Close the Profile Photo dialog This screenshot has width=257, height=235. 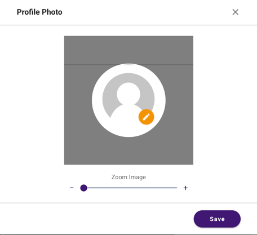click(x=236, y=12)
